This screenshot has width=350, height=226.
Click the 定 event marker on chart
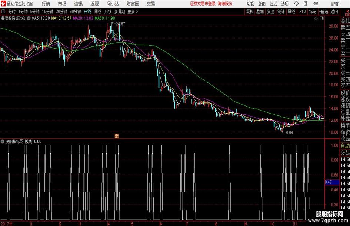coord(116,136)
